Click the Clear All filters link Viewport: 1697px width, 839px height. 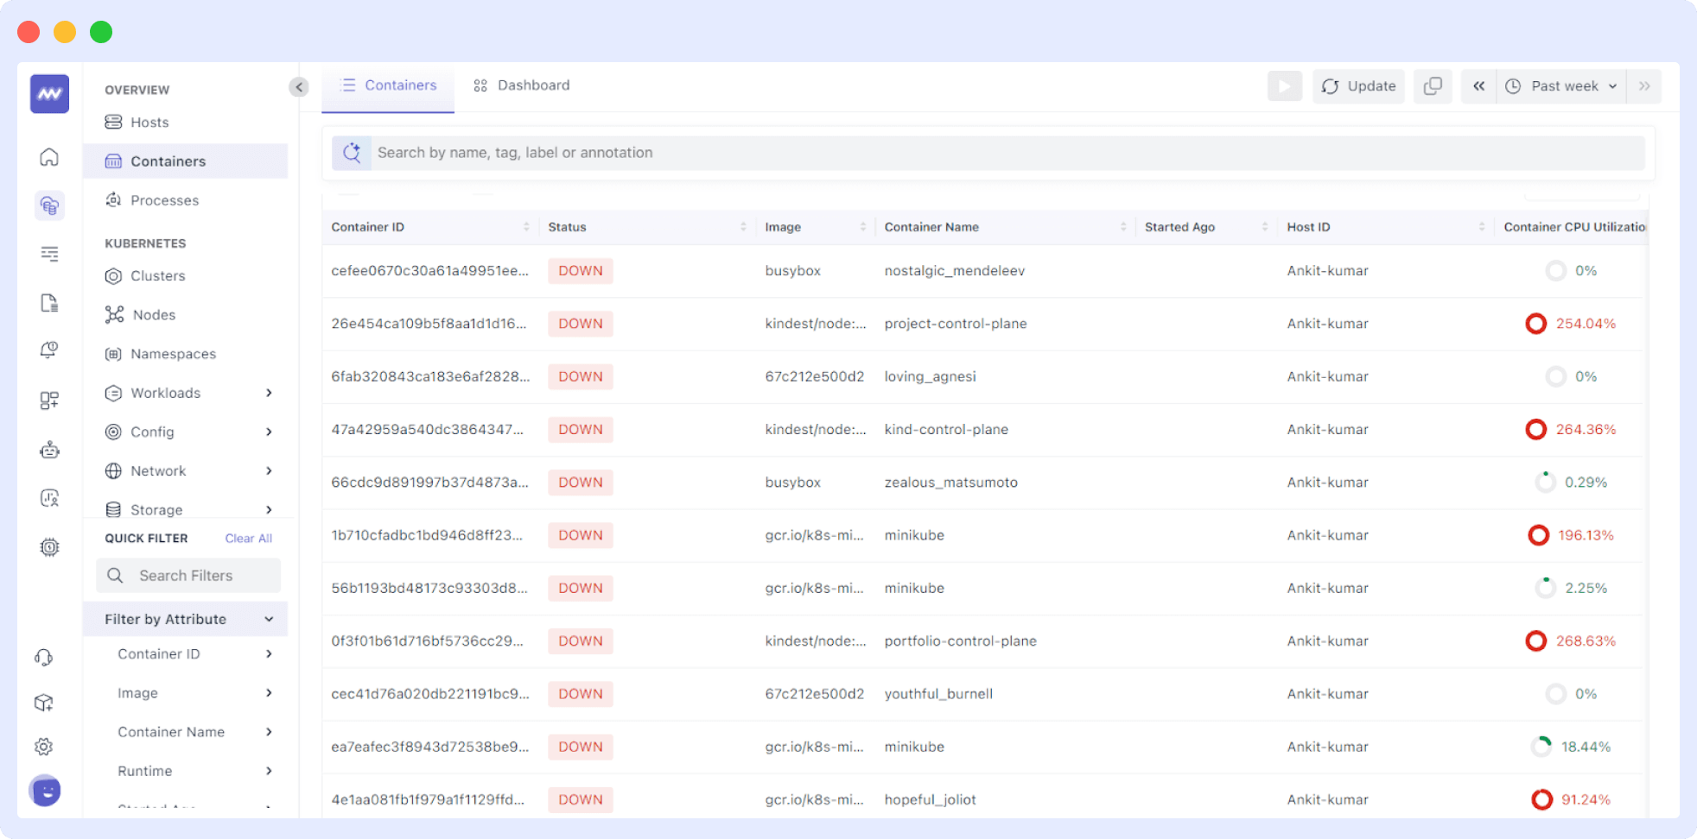point(248,538)
